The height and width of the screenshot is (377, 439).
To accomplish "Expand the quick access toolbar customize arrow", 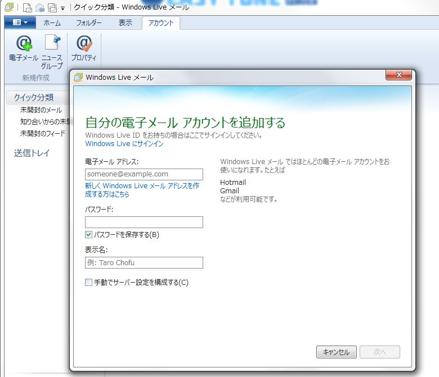I will pos(62,8).
